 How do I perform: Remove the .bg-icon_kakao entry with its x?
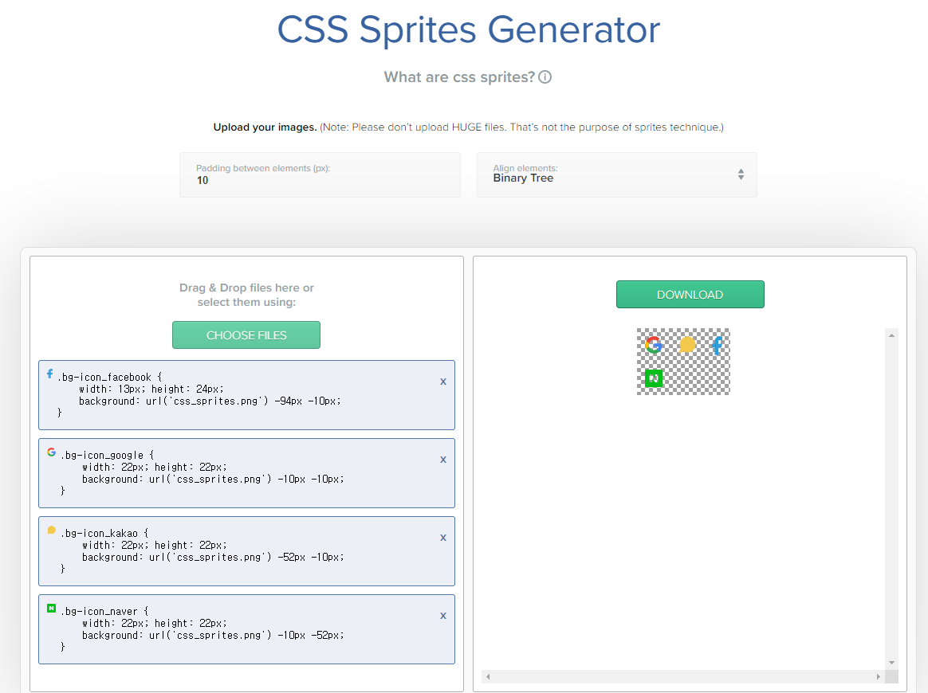click(443, 538)
